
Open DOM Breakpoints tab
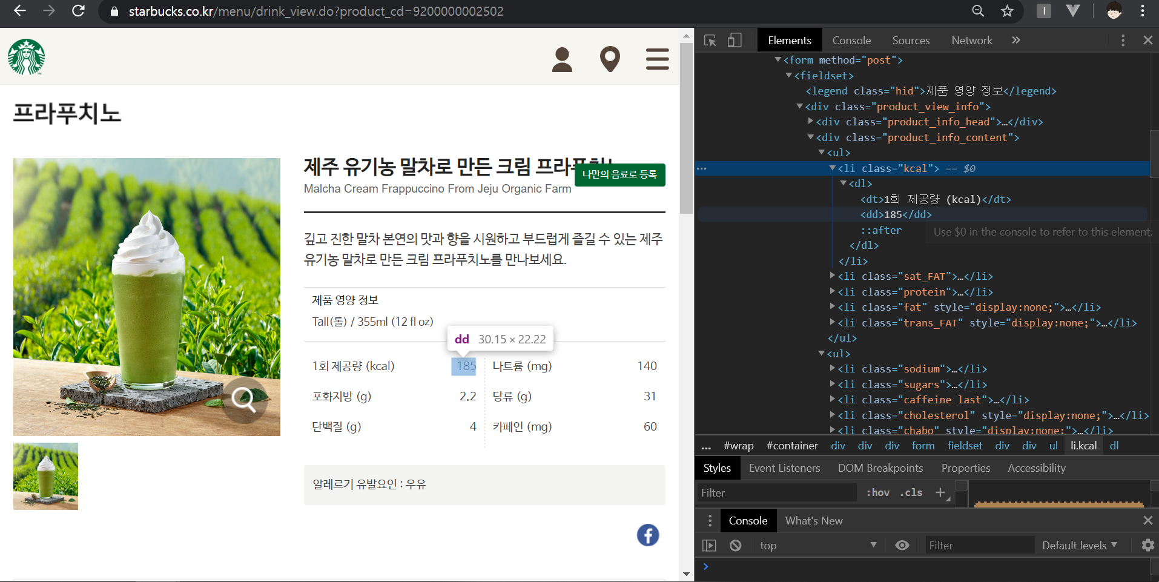click(x=880, y=468)
